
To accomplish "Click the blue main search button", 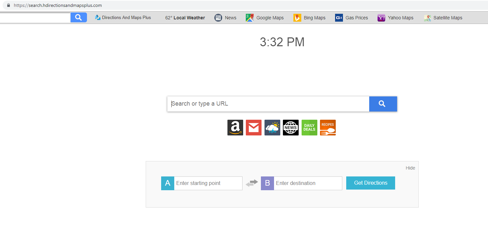I will coord(383,104).
